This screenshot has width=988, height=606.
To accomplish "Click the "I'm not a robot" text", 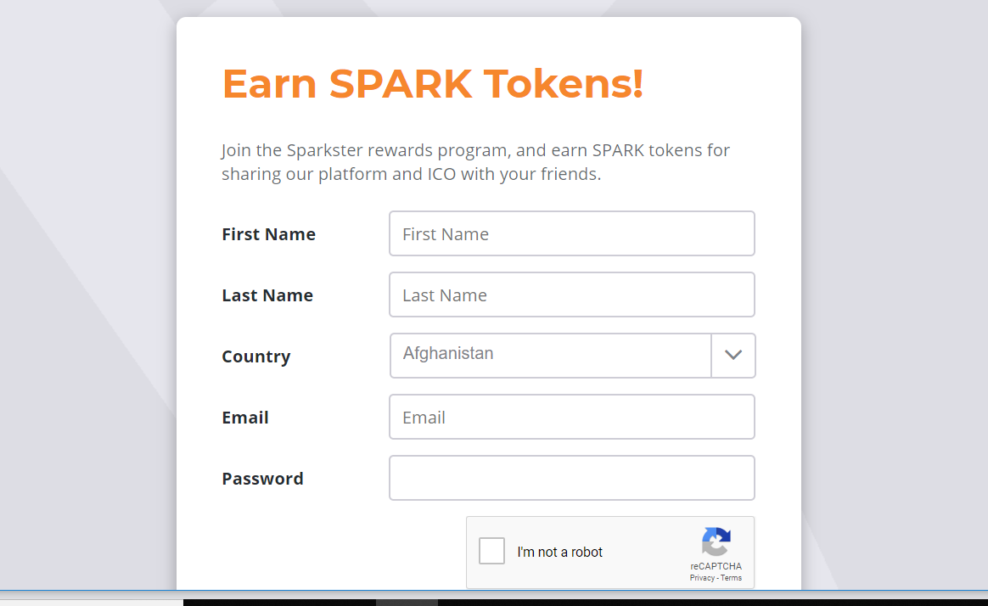I will click(559, 553).
